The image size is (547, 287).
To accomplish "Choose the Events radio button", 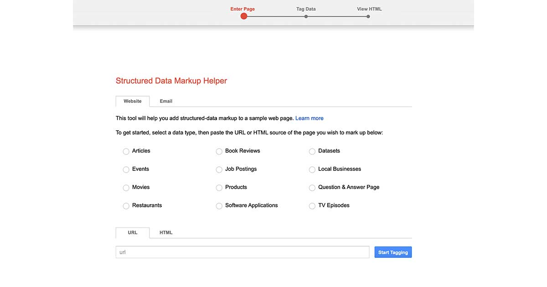I will point(126,169).
